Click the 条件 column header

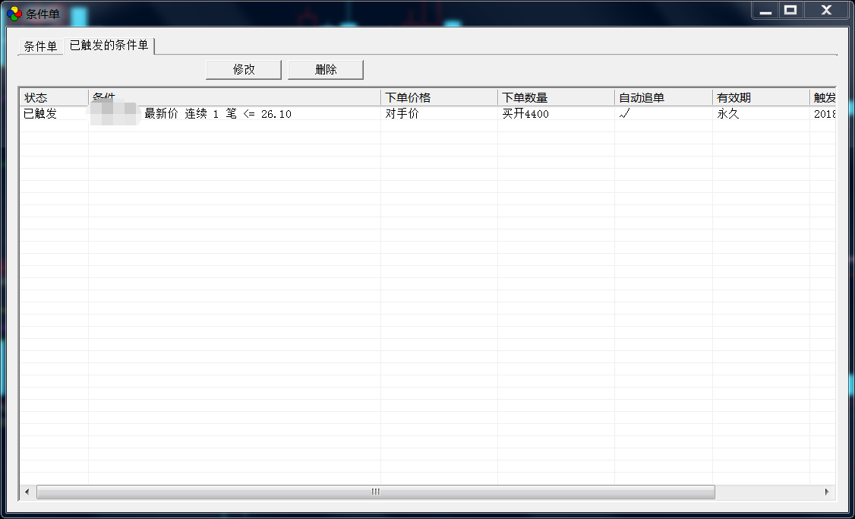tap(235, 98)
